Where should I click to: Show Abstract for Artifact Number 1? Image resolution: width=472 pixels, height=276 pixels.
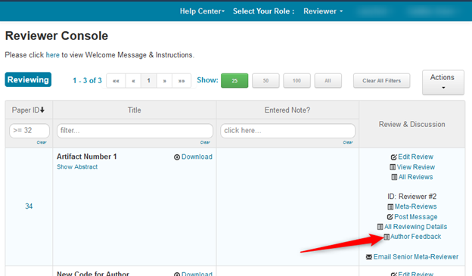point(77,167)
